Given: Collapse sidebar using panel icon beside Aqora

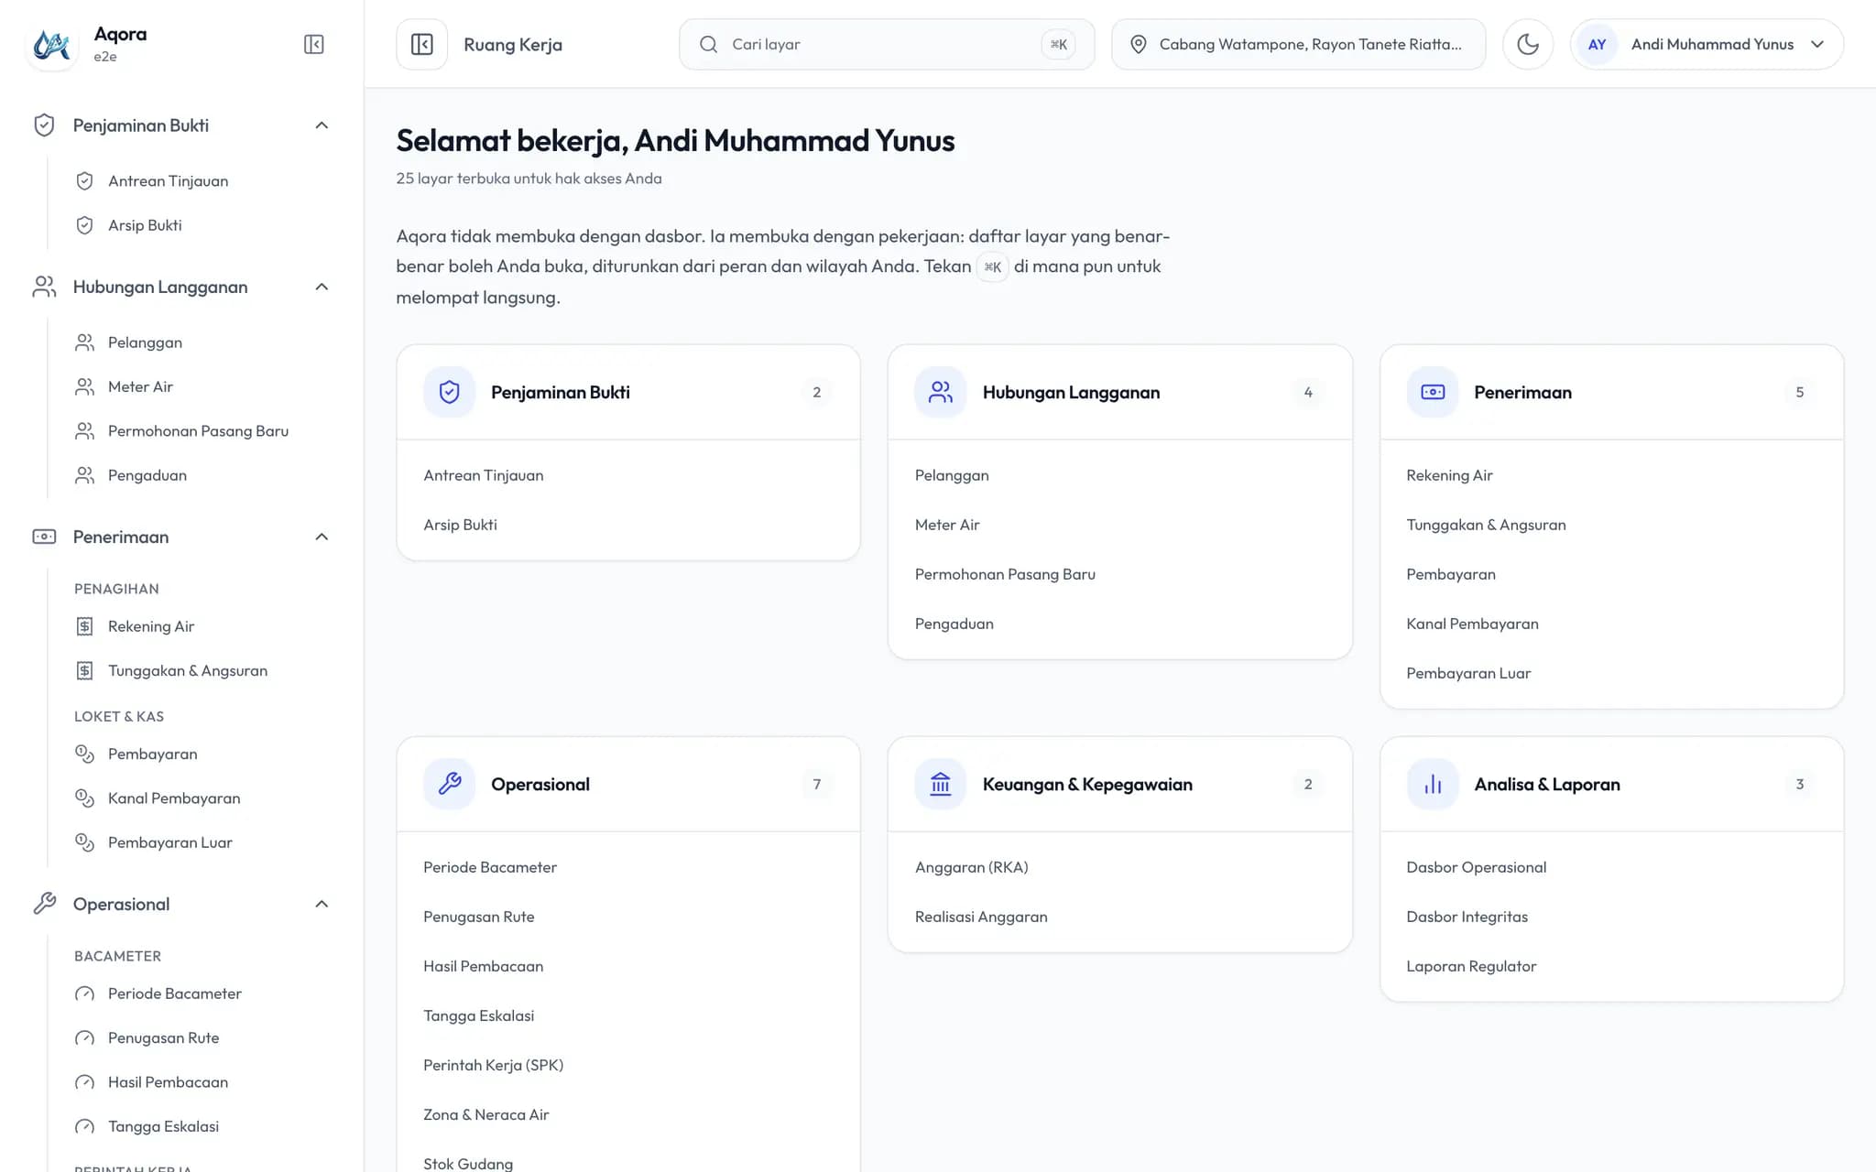Looking at the screenshot, I should tap(313, 44).
